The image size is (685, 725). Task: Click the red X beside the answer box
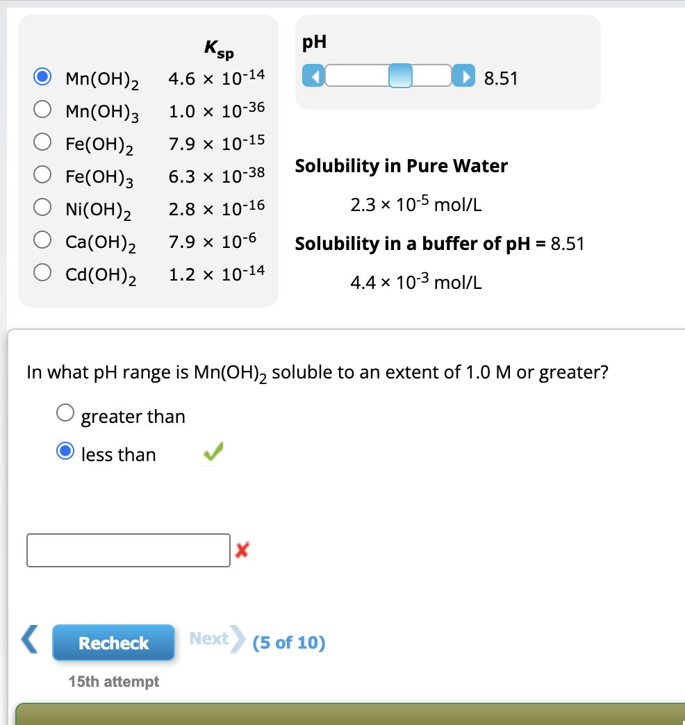(x=241, y=549)
